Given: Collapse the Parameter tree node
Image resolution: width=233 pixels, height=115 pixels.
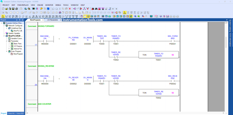Looking at the screenshot, I should click(7, 41).
